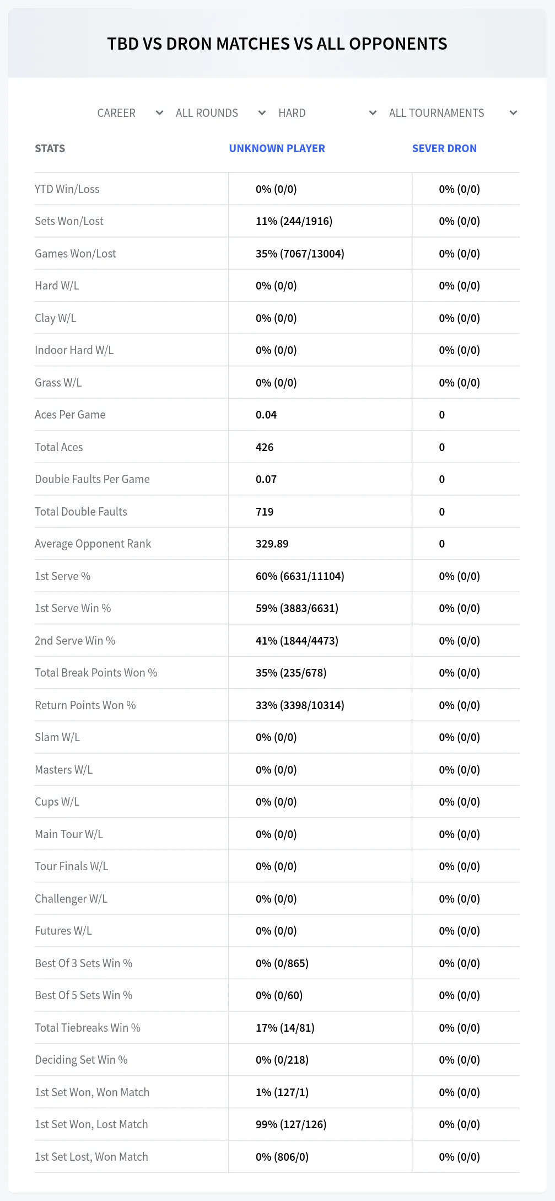
Task: Open the HARD surface dropdown
Action: coord(327,113)
